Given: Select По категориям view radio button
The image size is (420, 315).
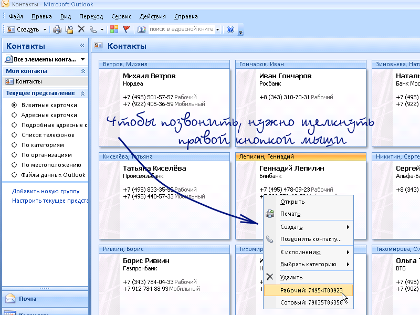Looking at the screenshot, I should pyautogui.click(x=14, y=145).
